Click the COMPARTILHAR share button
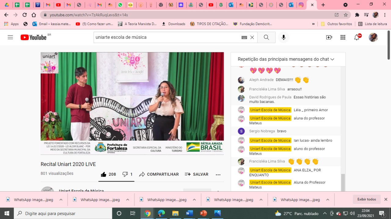 (x=159, y=174)
